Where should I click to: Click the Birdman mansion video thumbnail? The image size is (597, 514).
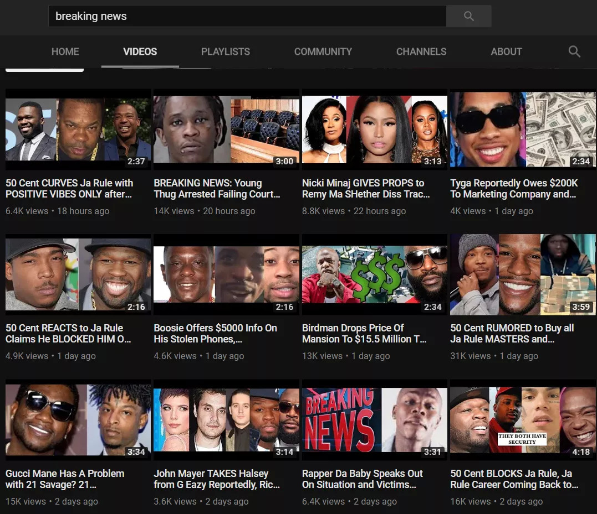click(x=374, y=275)
